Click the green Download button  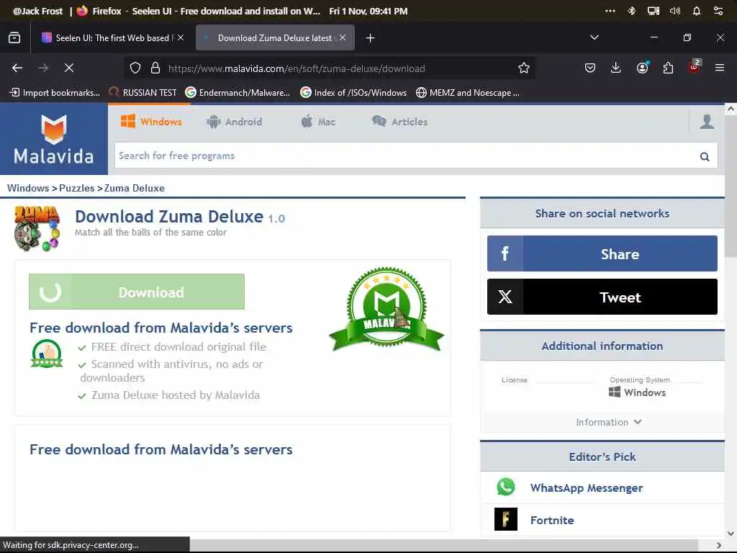pos(137,292)
